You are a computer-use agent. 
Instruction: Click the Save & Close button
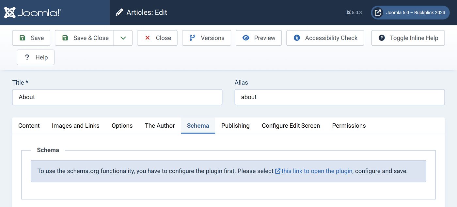pyautogui.click(x=84, y=38)
